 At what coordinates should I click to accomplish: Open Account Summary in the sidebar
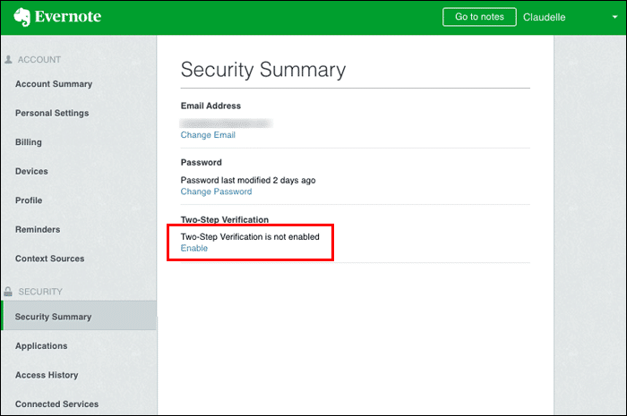click(54, 84)
